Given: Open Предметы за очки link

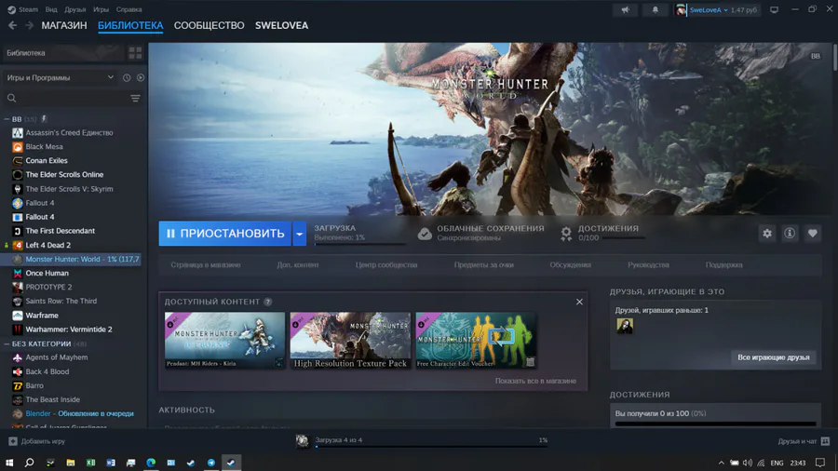Looking at the screenshot, I should (x=483, y=265).
